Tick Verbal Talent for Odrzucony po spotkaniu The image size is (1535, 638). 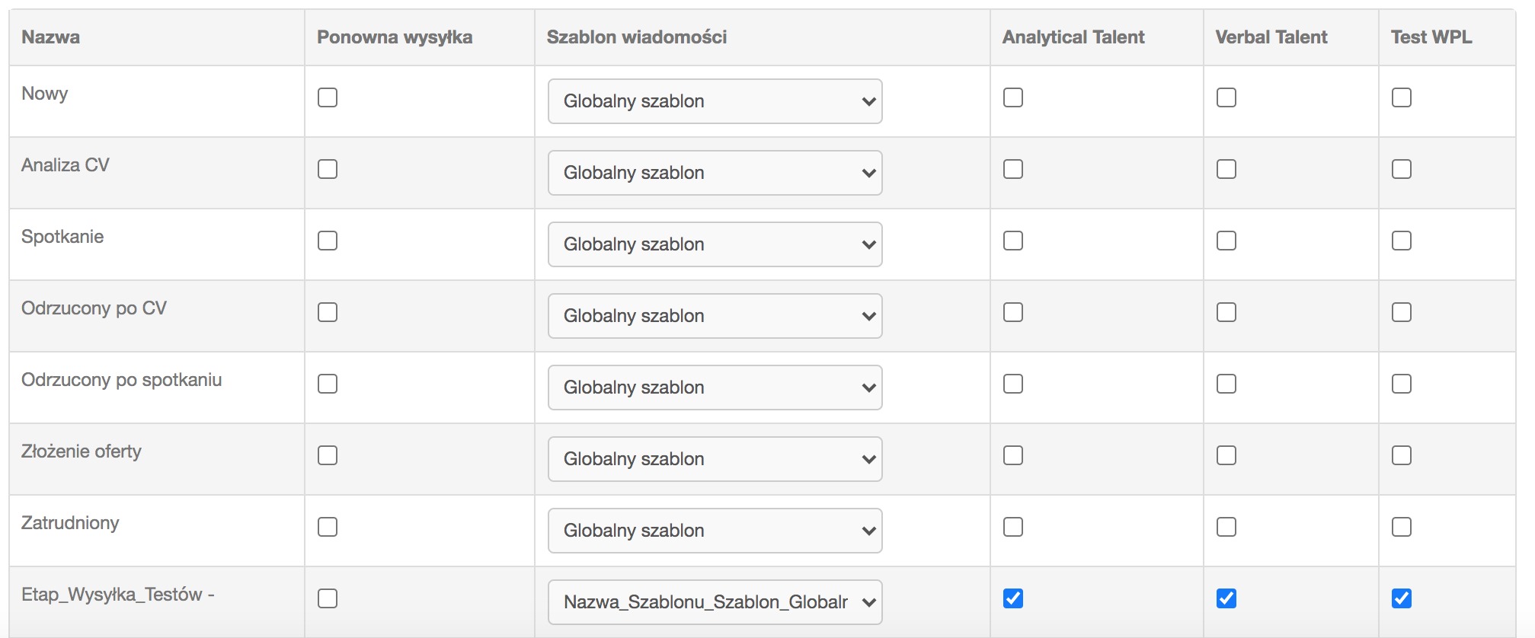[1226, 384]
